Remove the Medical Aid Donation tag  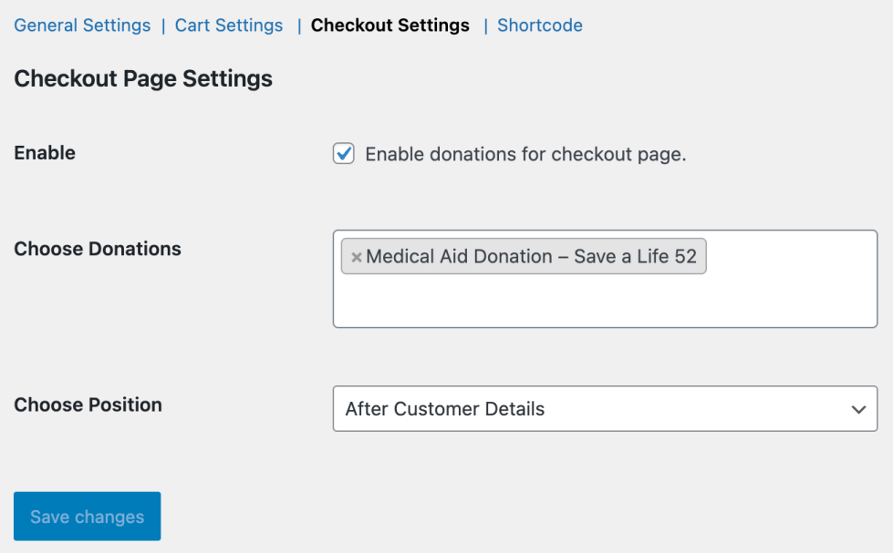coord(356,256)
